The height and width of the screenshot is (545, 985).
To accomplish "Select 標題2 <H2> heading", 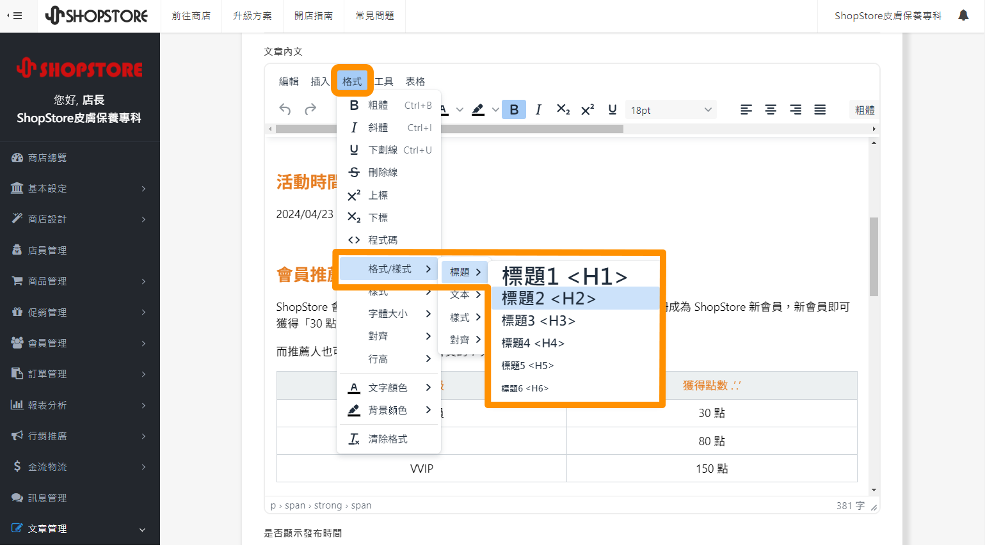I will [x=575, y=298].
